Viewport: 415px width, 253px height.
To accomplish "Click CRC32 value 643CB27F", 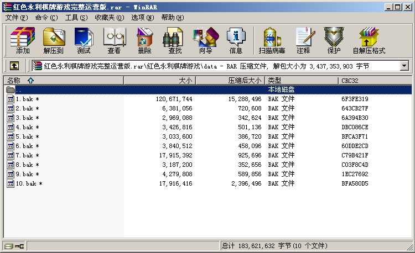I will (x=355, y=108).
